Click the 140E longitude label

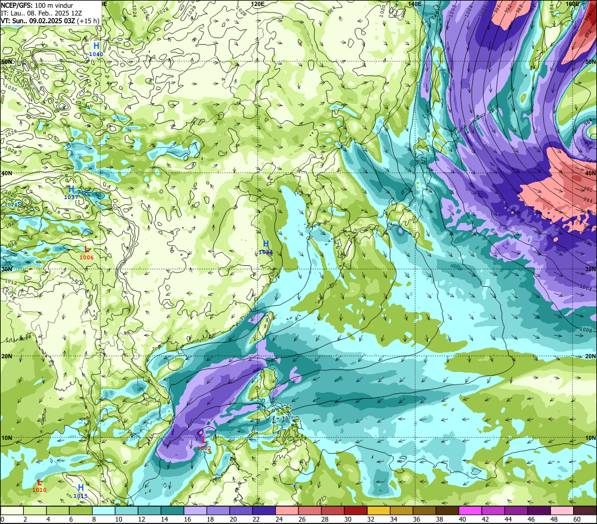click(x=415, y=4)
